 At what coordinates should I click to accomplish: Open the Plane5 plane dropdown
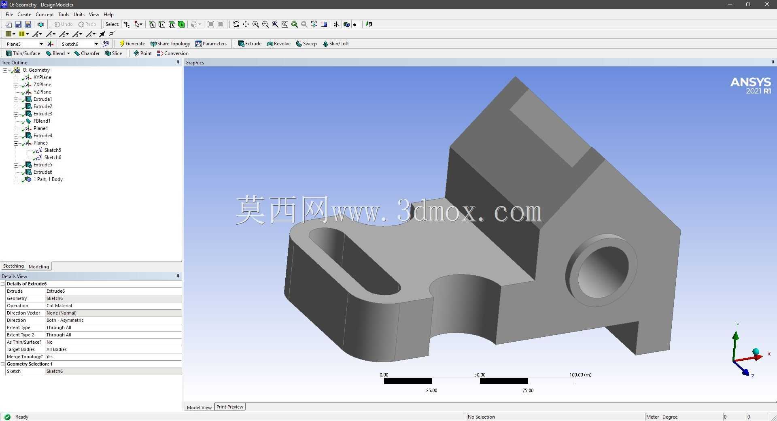pyautogui.click(x=41, y=44)
